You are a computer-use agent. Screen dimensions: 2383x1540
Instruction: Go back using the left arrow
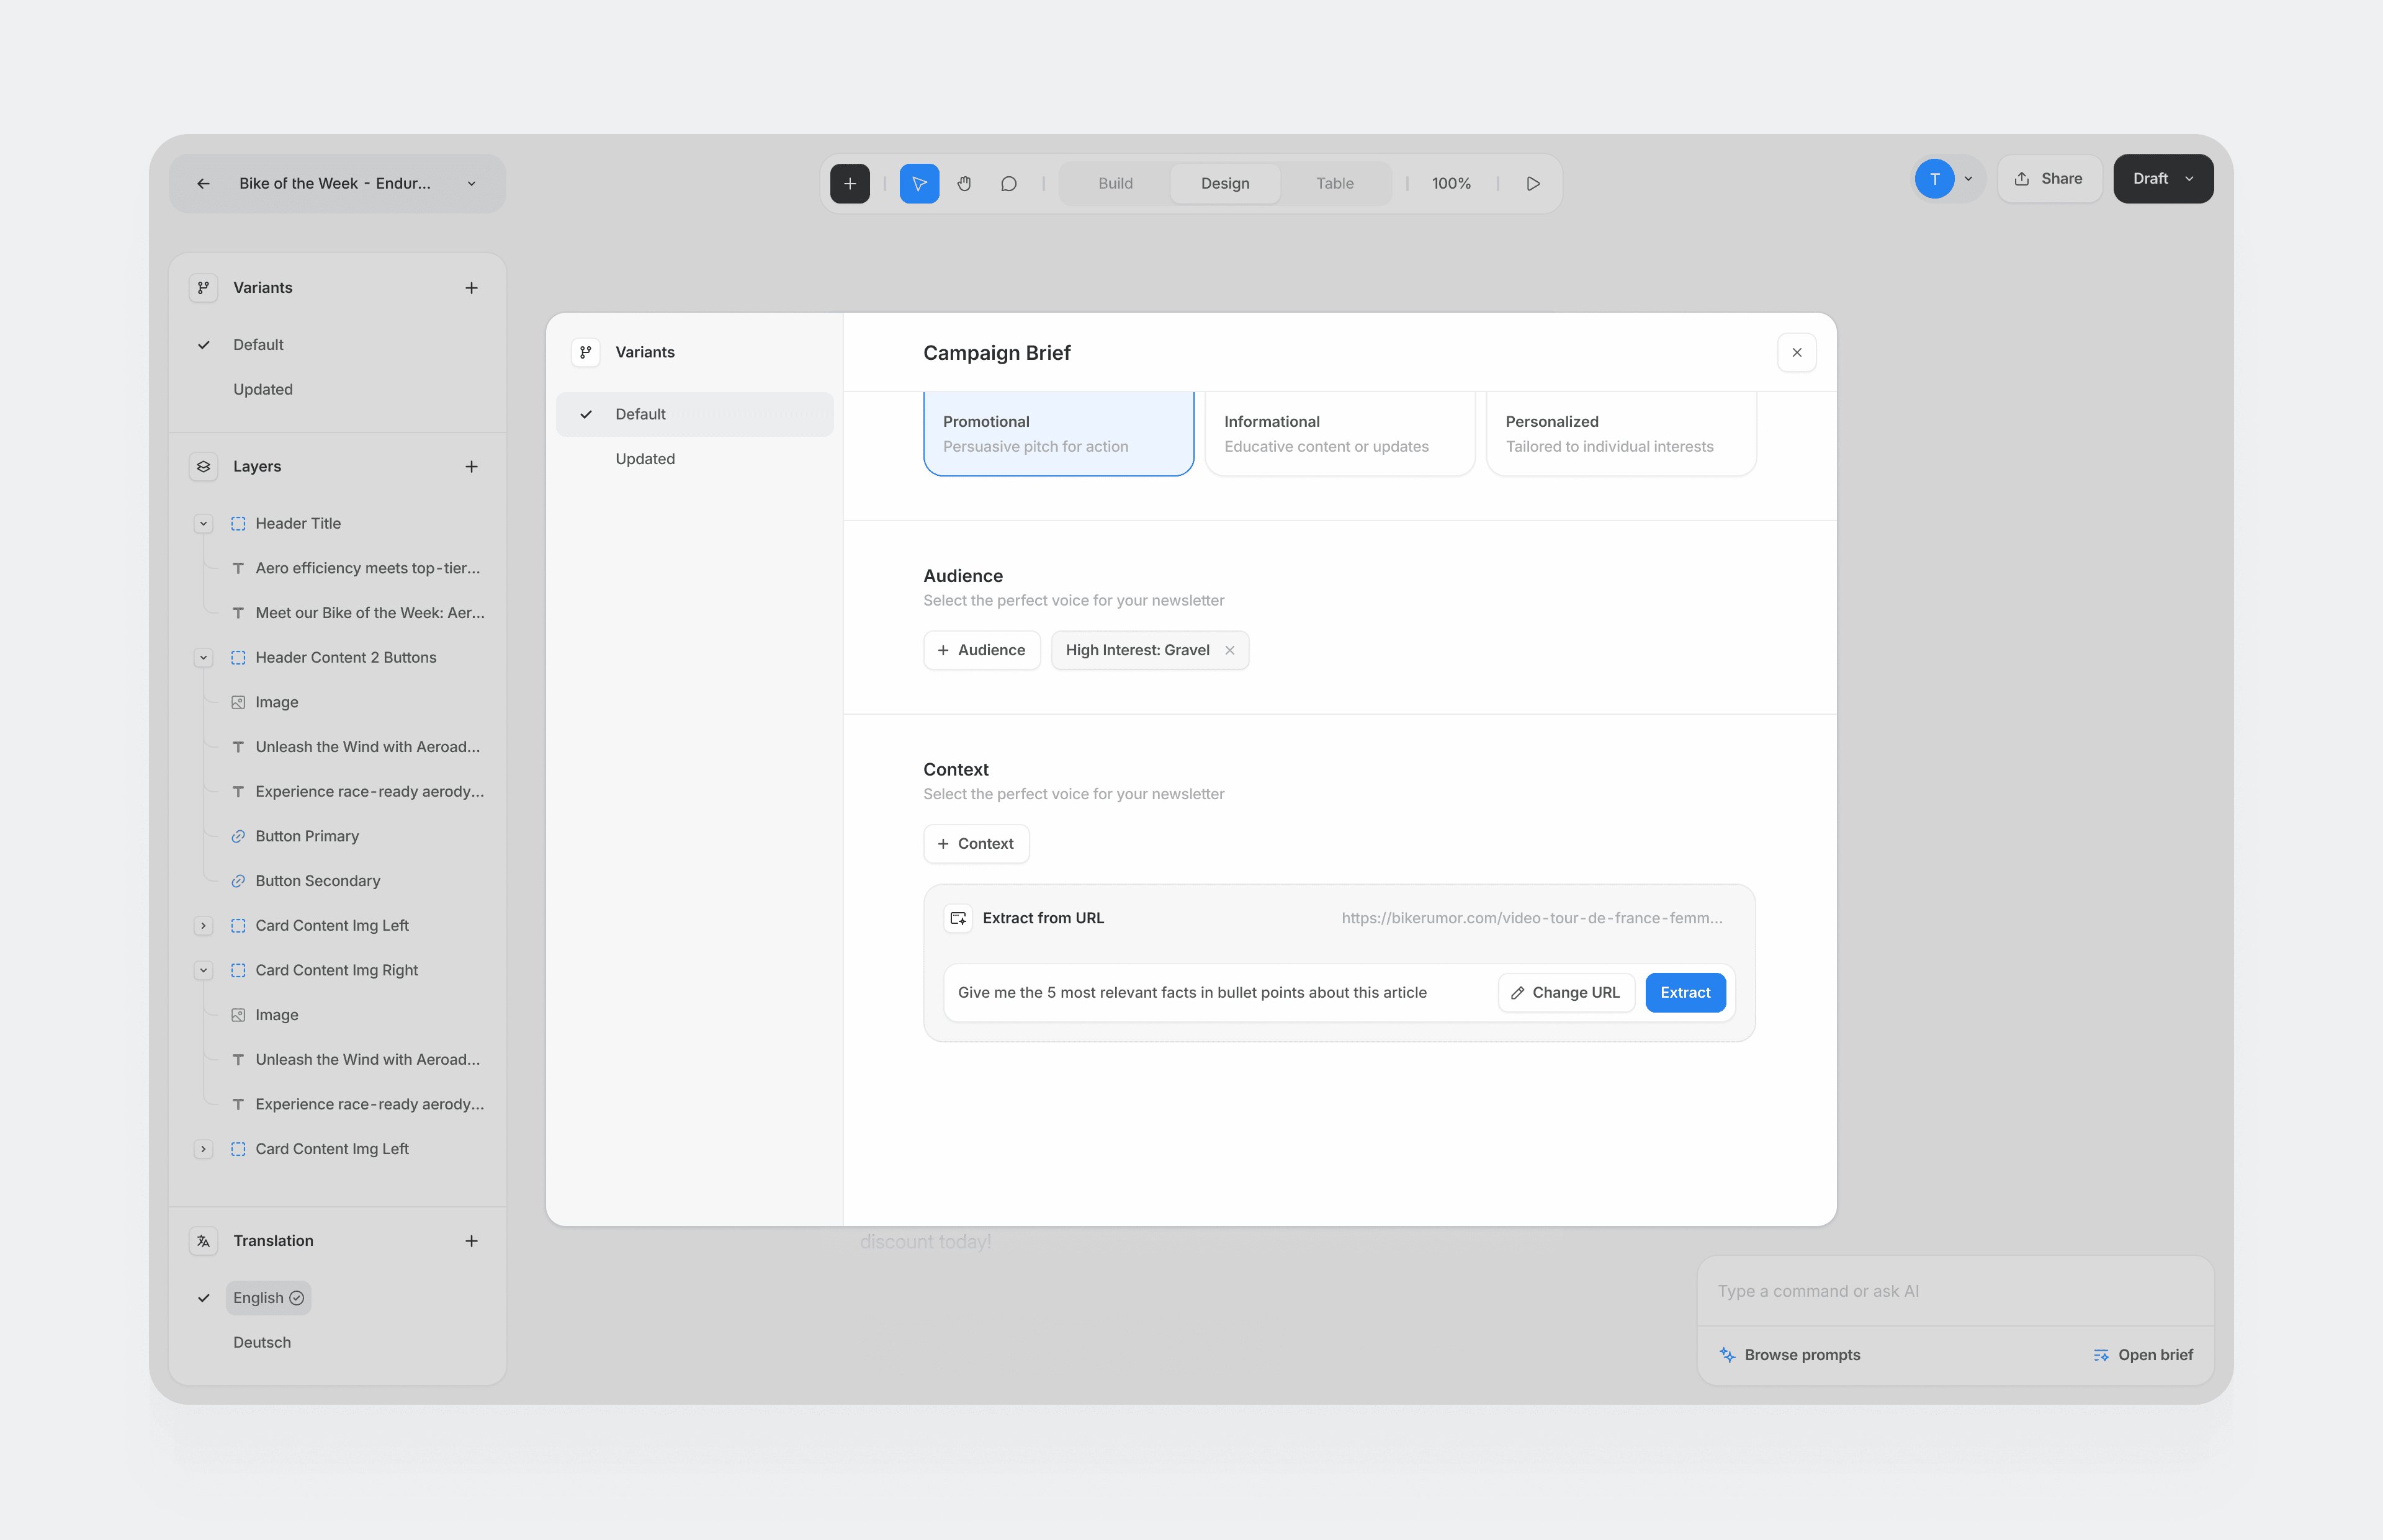click(203, 183)
